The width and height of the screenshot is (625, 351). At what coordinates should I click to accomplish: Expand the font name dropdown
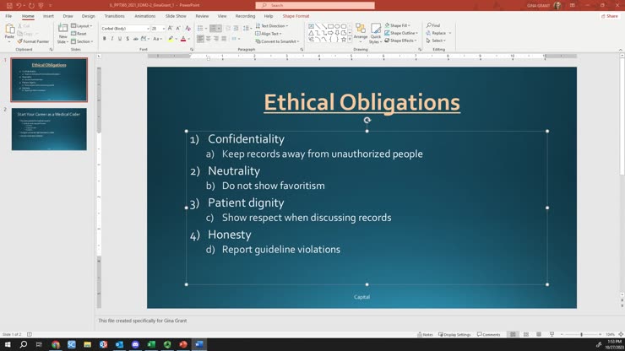(x=148, y=29)
